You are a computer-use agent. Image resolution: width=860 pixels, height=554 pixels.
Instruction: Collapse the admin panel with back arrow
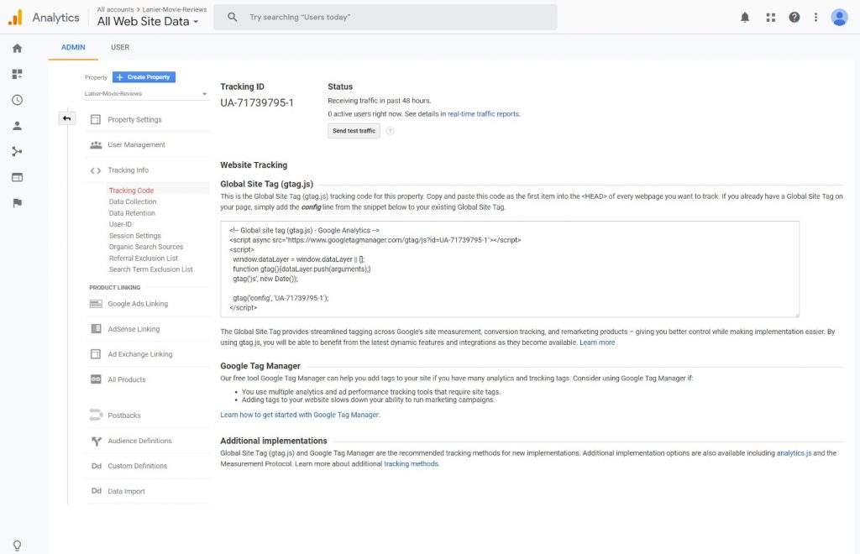click(x=67, y=118)
